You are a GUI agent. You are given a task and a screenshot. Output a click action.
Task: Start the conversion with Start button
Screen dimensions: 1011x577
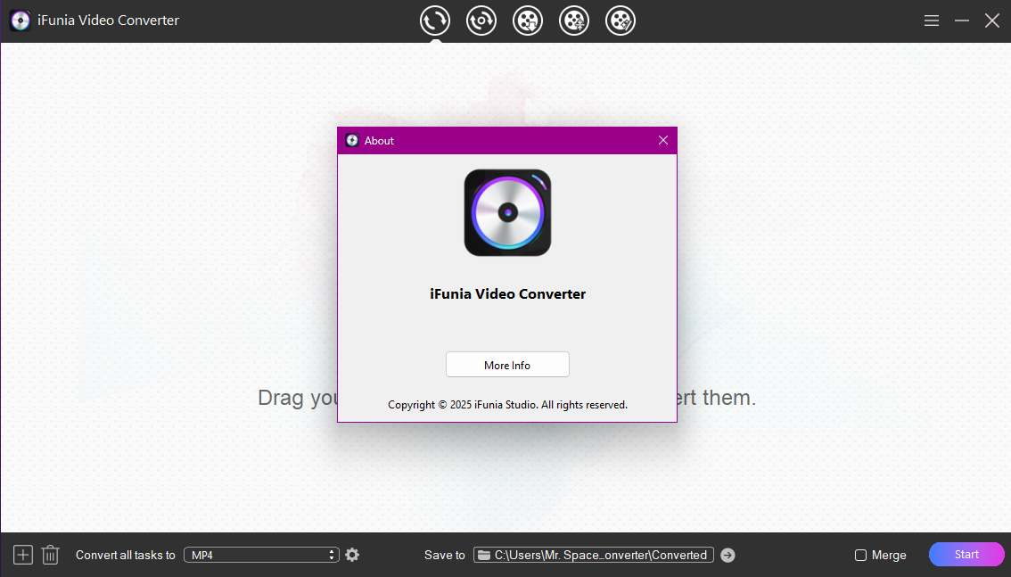coord(966,555)
